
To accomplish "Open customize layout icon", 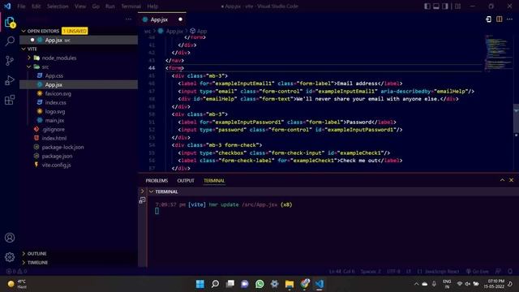I will pos(457,6).
